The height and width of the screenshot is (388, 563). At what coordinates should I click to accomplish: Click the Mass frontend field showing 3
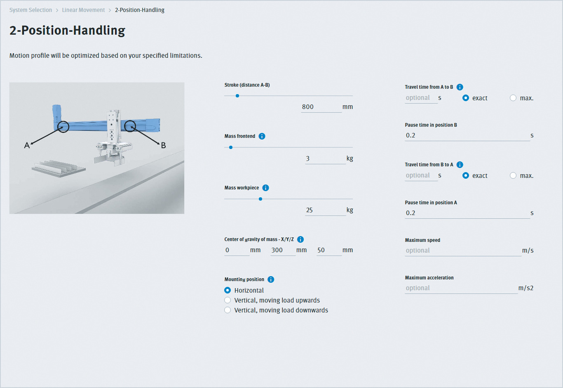[325, 159]
